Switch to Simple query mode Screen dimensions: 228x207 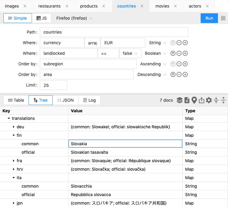[18, 18]
